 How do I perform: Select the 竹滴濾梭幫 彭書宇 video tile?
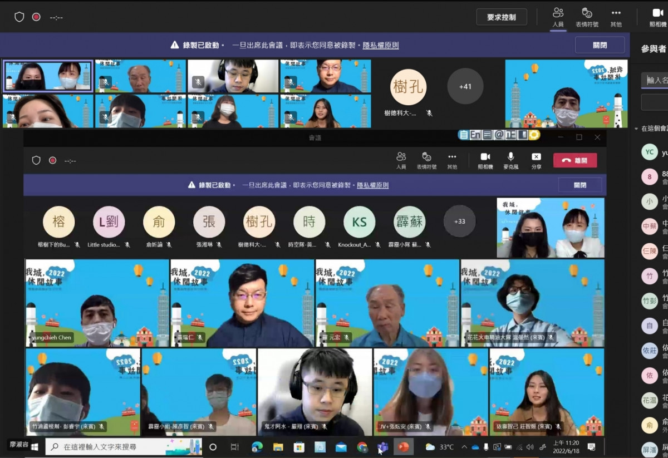point(83,392)
